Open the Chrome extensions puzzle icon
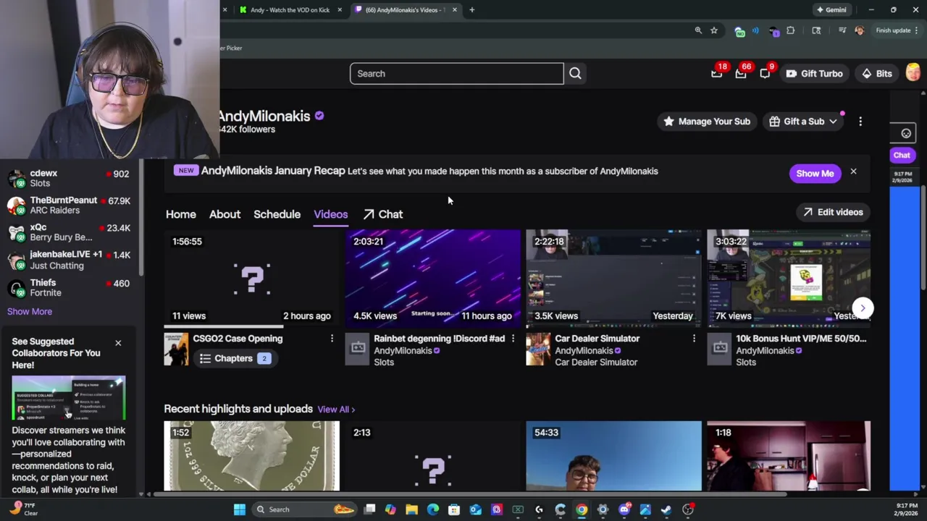Viewport: 927px width, 521px height. (791, 30)
